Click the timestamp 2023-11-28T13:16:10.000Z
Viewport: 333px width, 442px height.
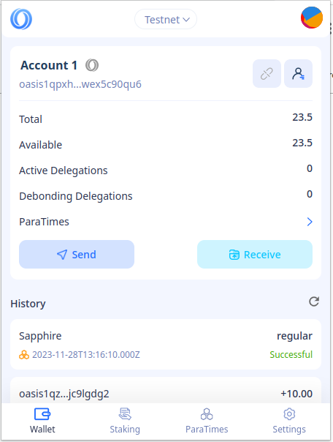[x=86, y=354]
